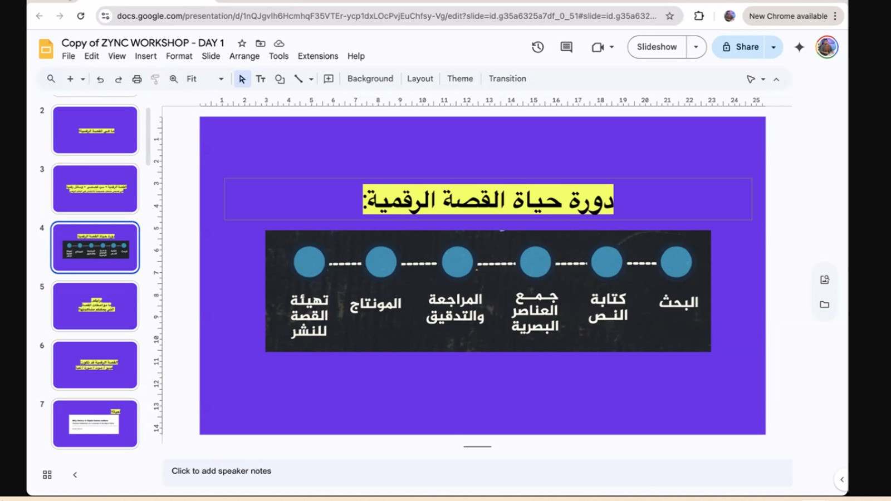Image resolution: width=891 pixels, height=501 pixels.
Task: Open the shape insert tool
Action: pos(280,79)
